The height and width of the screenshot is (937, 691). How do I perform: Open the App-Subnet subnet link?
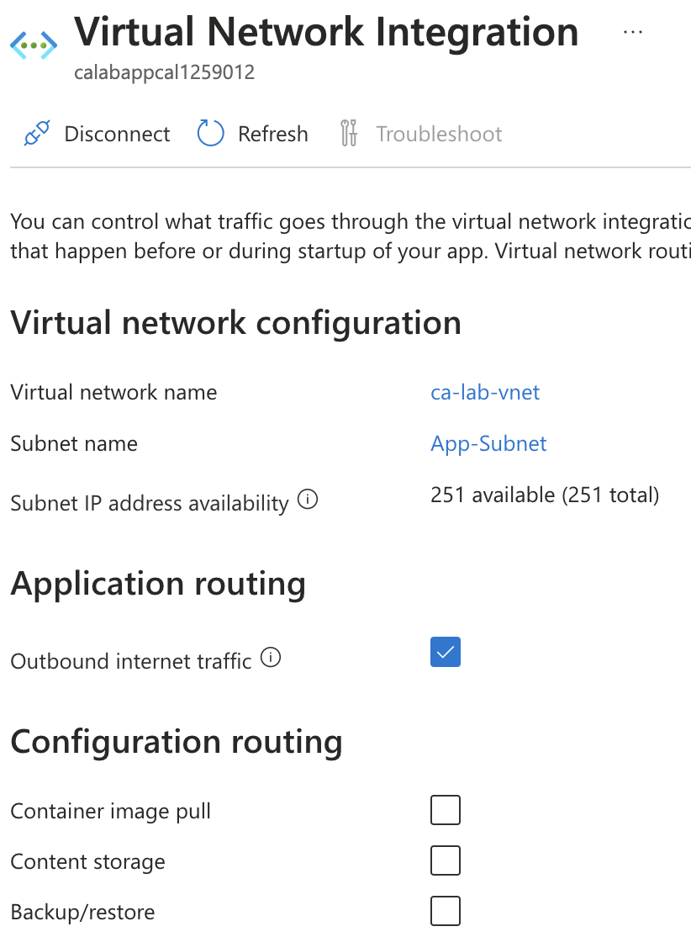click(x=488, y=443)
